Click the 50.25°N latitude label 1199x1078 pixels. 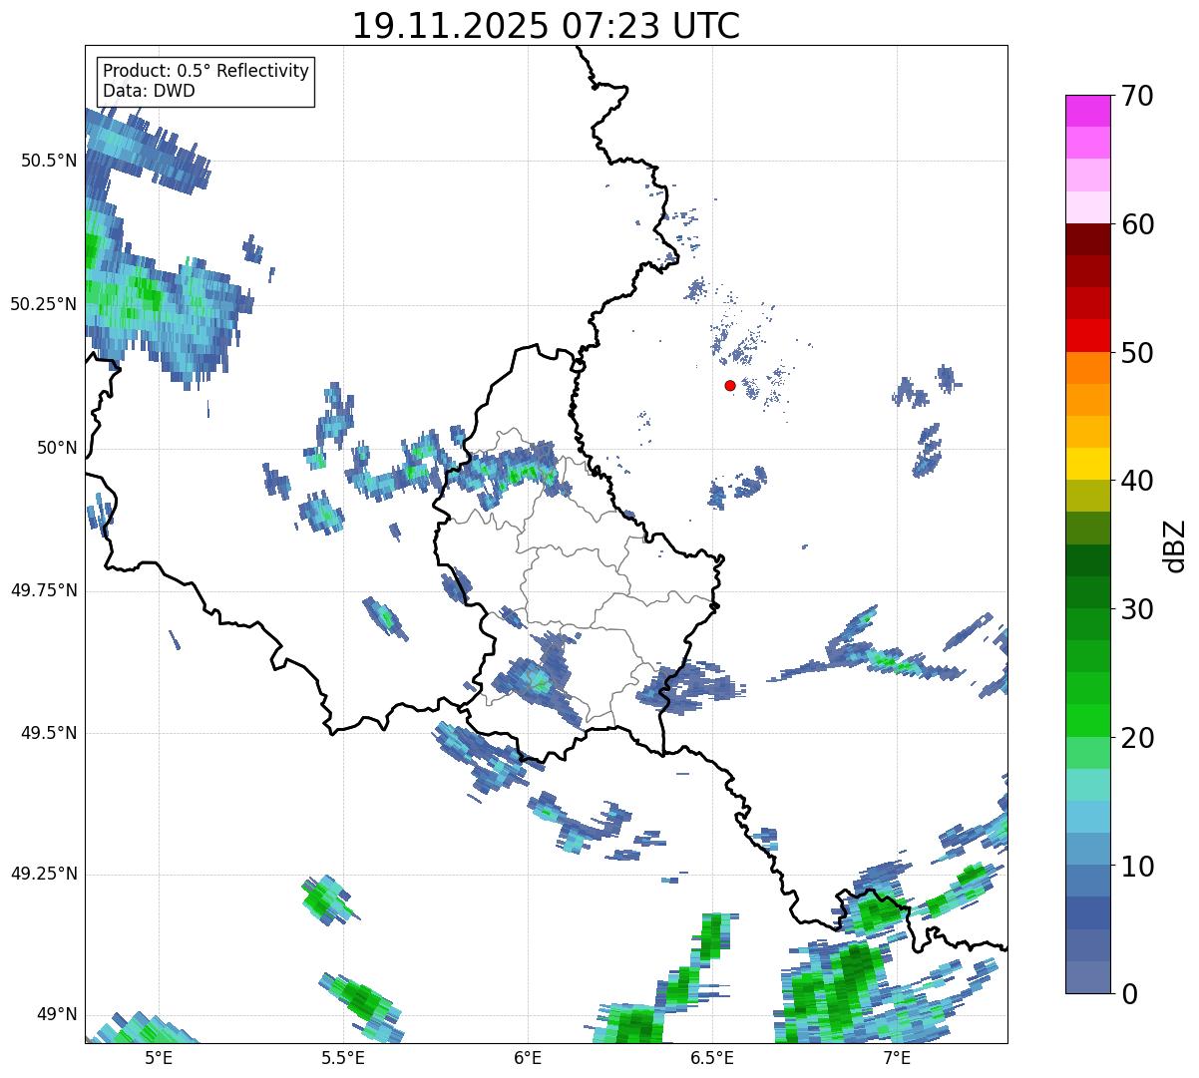pos(43,304)
